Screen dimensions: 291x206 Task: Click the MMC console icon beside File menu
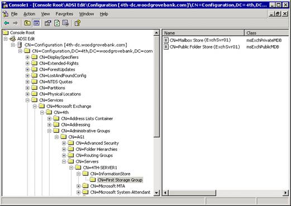pos(6,14)
